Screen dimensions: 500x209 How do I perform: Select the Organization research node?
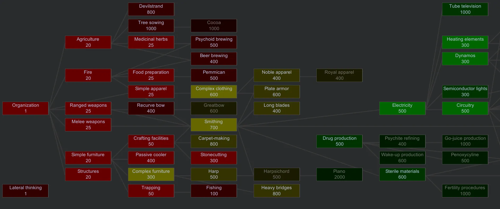[x=25, y=108]
